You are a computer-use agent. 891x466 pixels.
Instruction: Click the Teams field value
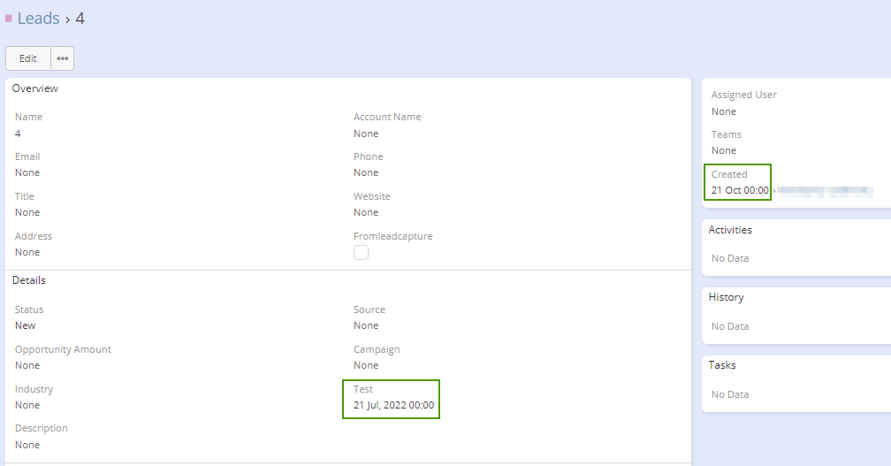pyautogui.click(x=724, y=150)
